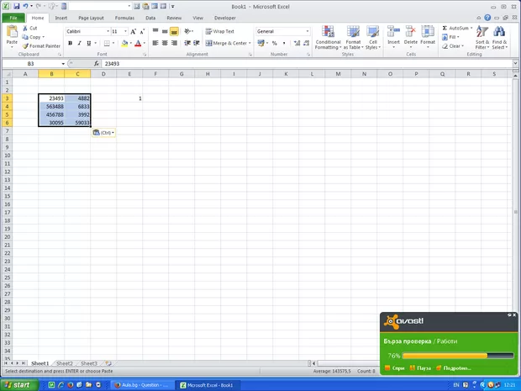Click the font color red A swatch
The image size is (521, 391).
point(138,43)
